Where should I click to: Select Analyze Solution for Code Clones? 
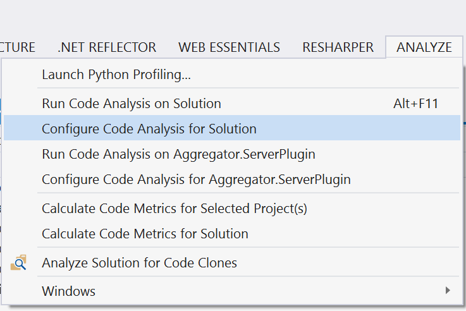[139, 263]
